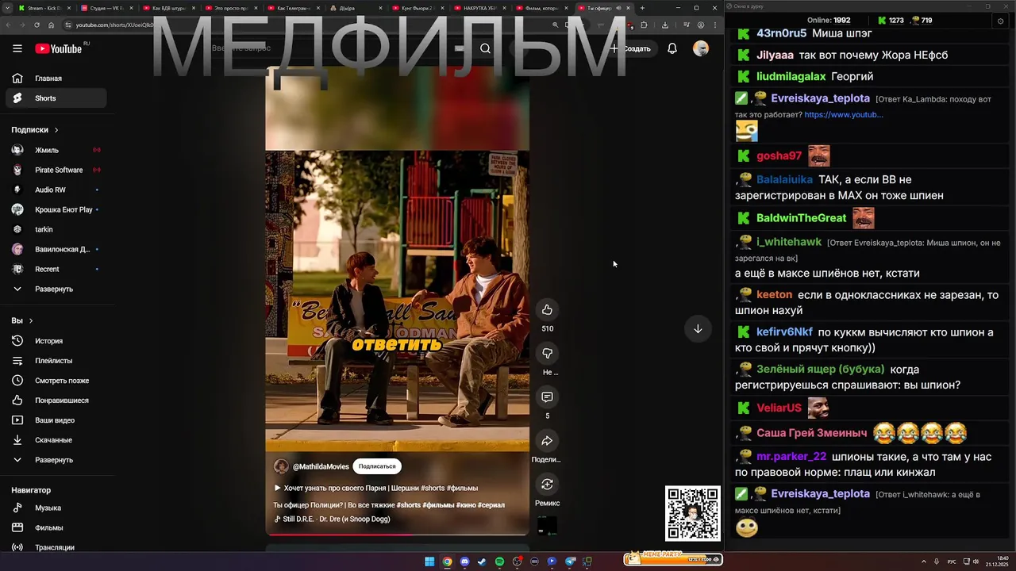Open Spotify from the taskbar
This screenshot has height=571, width=1016.
[x=499, y=561]
